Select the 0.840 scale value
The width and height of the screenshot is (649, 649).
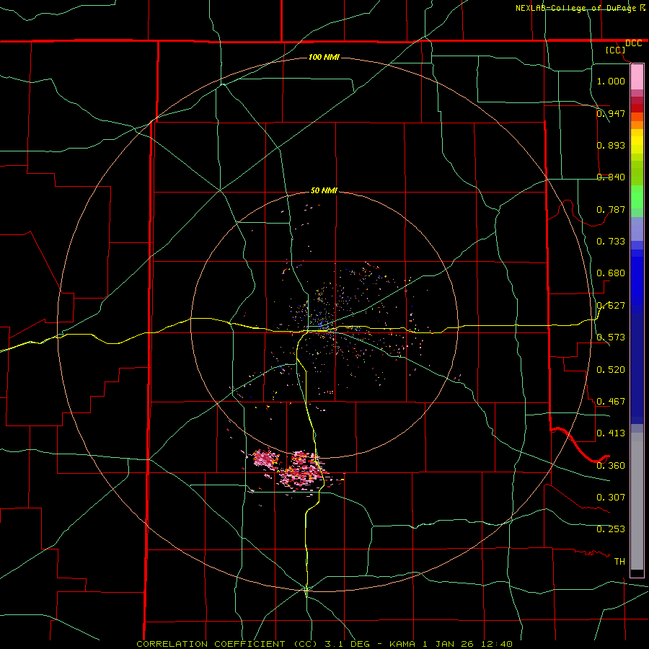pyautogui.click(x=611, y=177)
